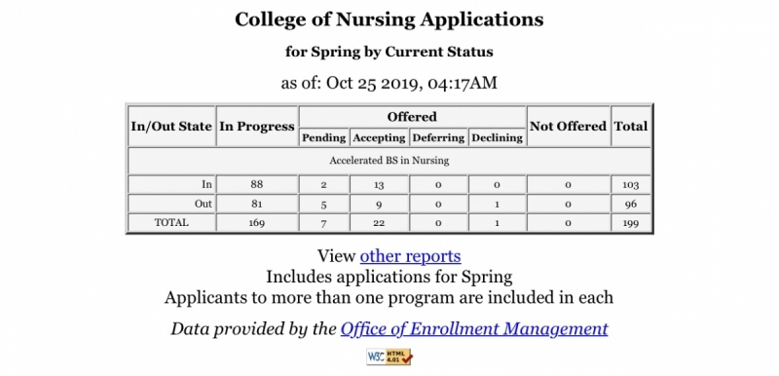
Task: Click the In/Out State column header
Action: pos(171,127)
